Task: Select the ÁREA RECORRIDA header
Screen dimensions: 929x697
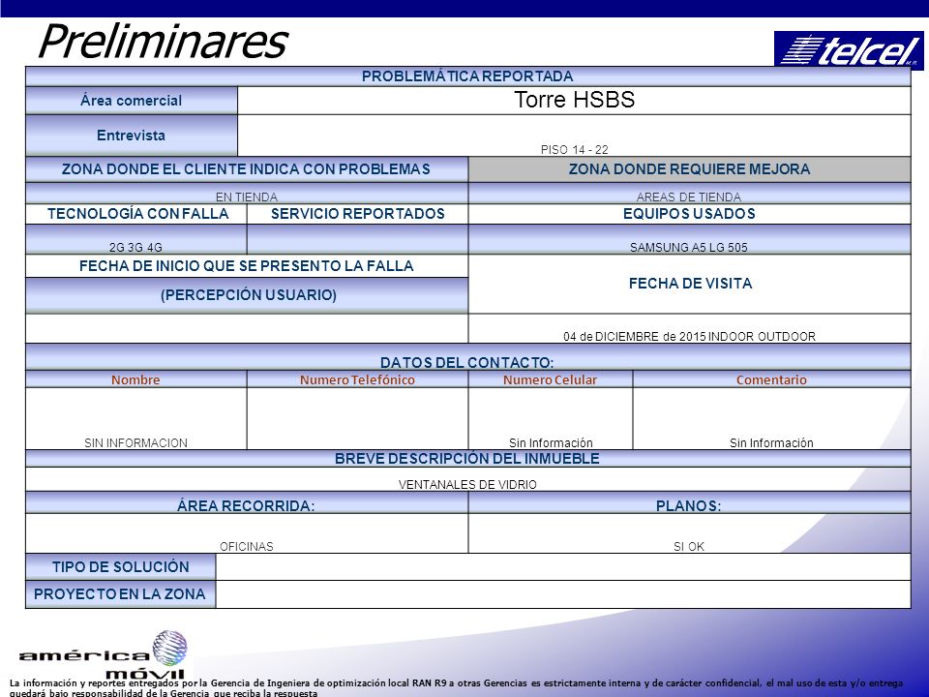Action: [247, 504]
